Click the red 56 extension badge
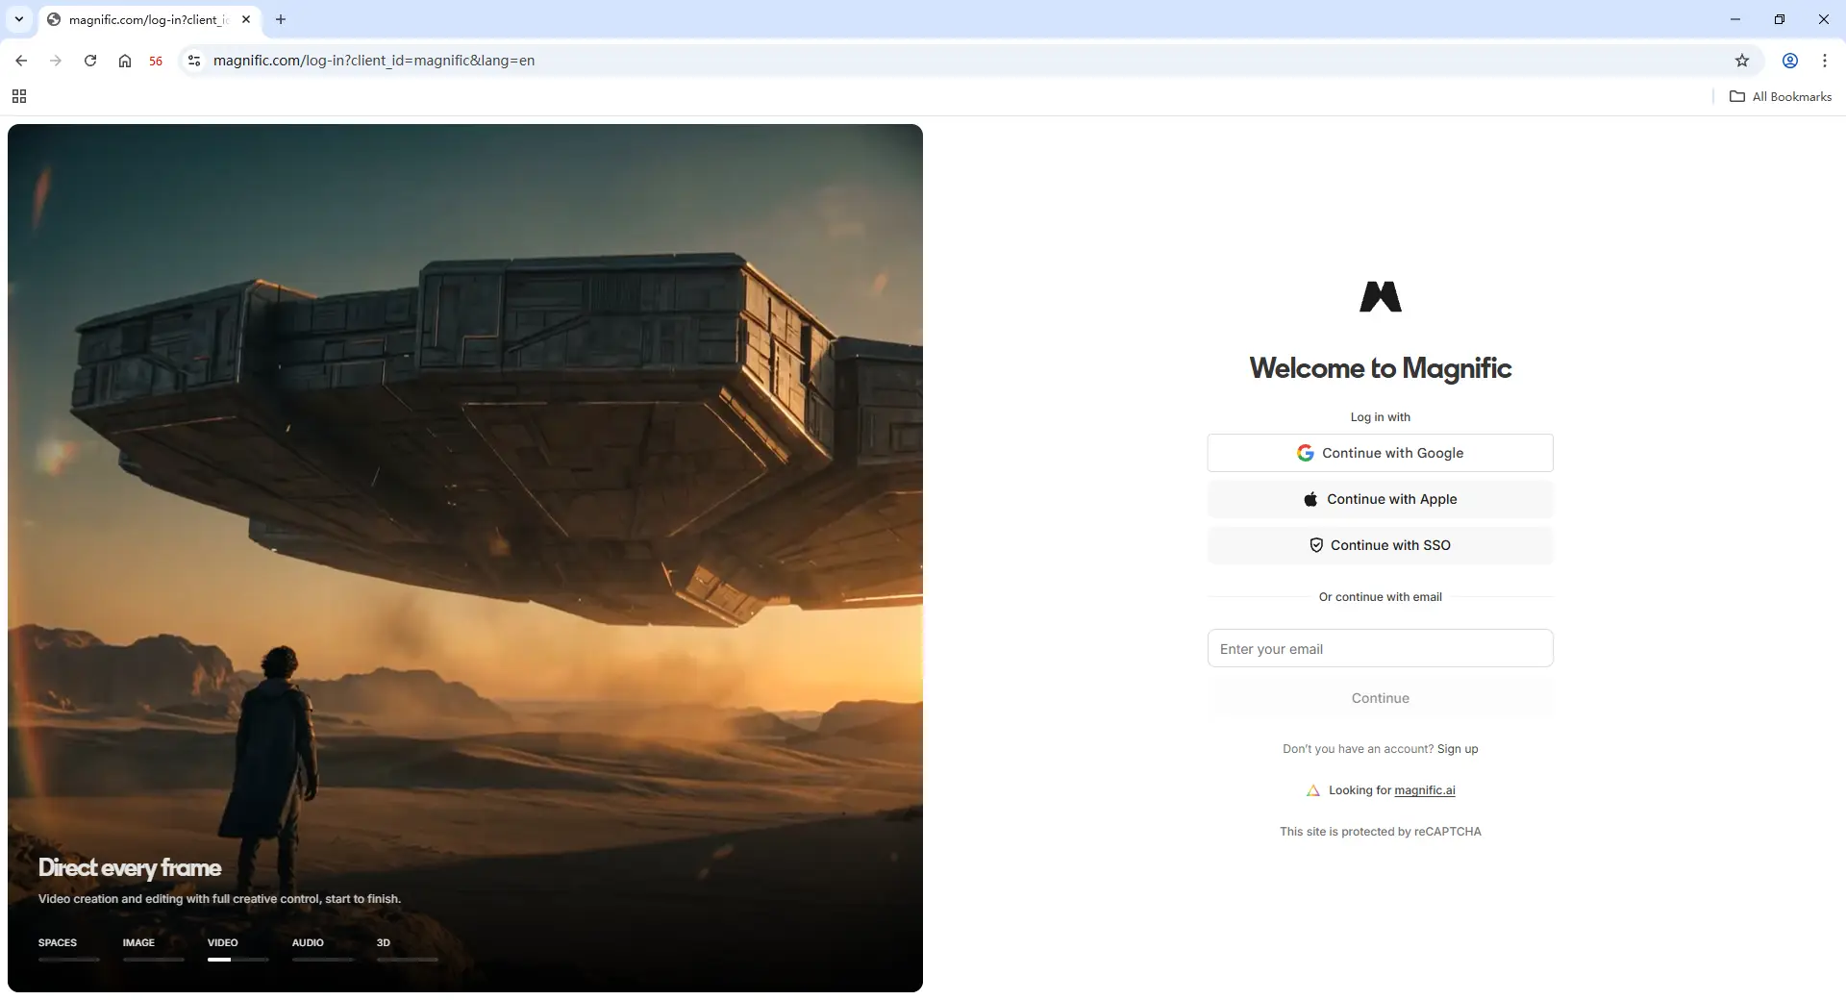This screenshot has height=1000, width=1846. (x=156, y=61)
